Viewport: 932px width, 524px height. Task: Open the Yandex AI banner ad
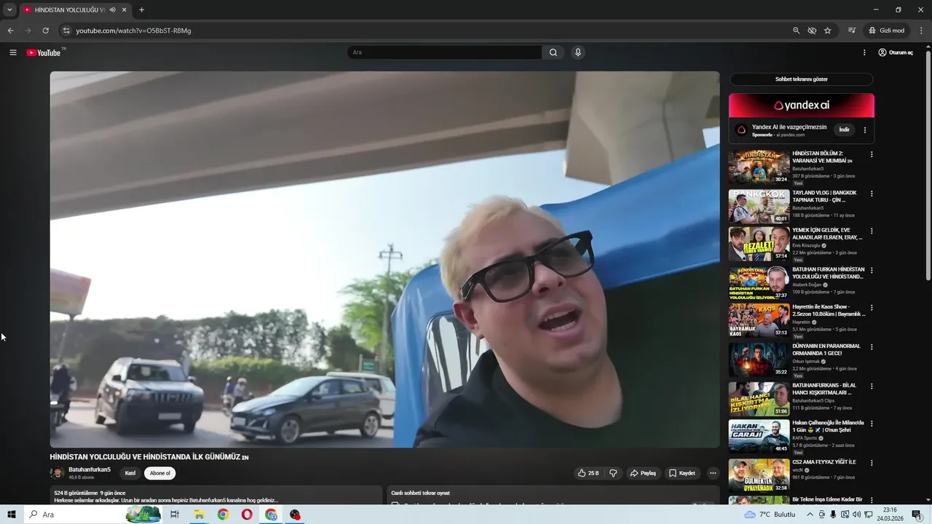tap(802, 105)
